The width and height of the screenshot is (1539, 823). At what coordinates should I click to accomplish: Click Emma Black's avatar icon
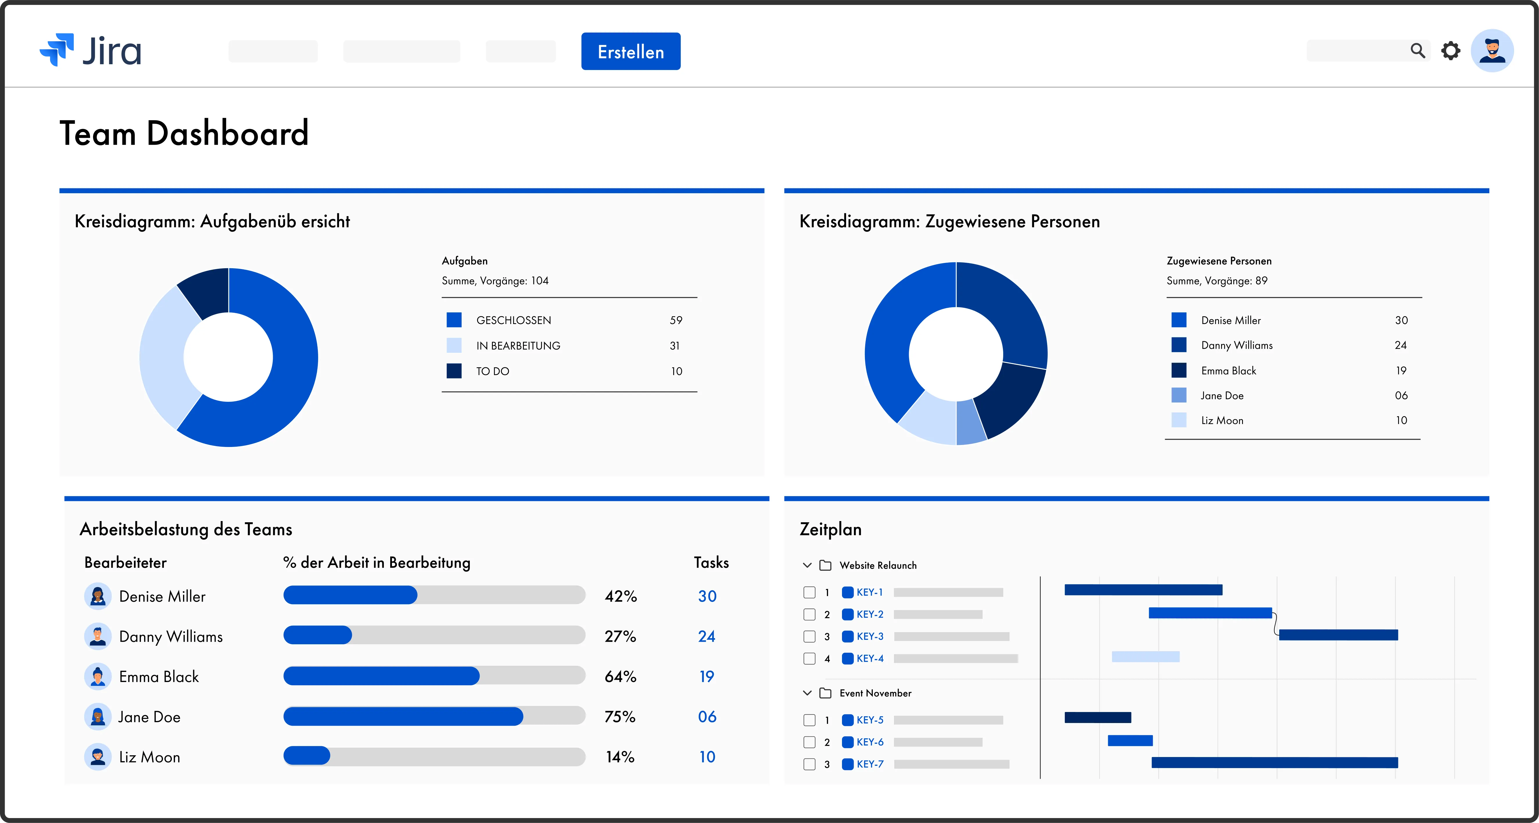pyautogui.click(x=98, y=677)
